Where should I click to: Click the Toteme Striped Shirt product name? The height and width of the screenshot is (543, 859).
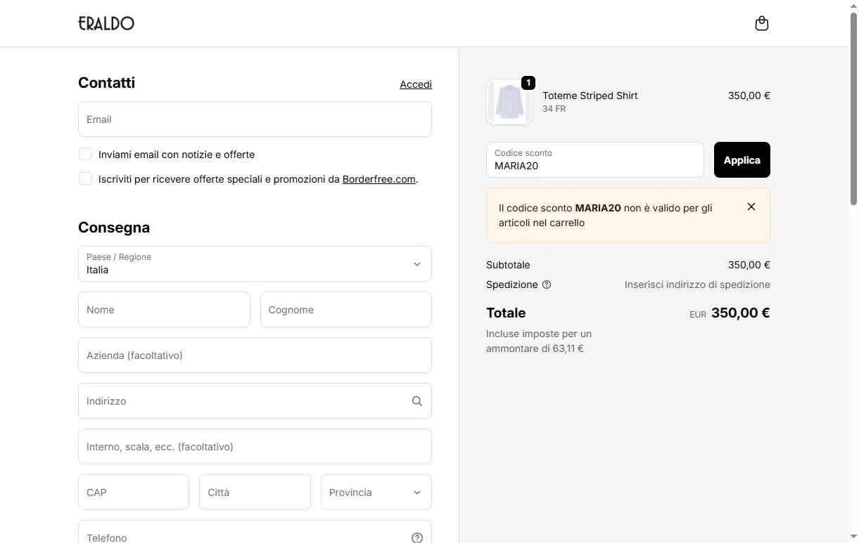[590, 96]
